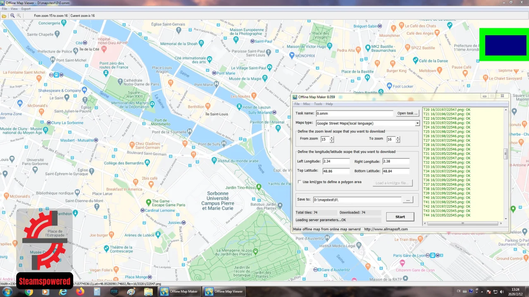Open View menu in Offline Map Viewer
This screenshot has height=297, width=529.
point(14,9)
